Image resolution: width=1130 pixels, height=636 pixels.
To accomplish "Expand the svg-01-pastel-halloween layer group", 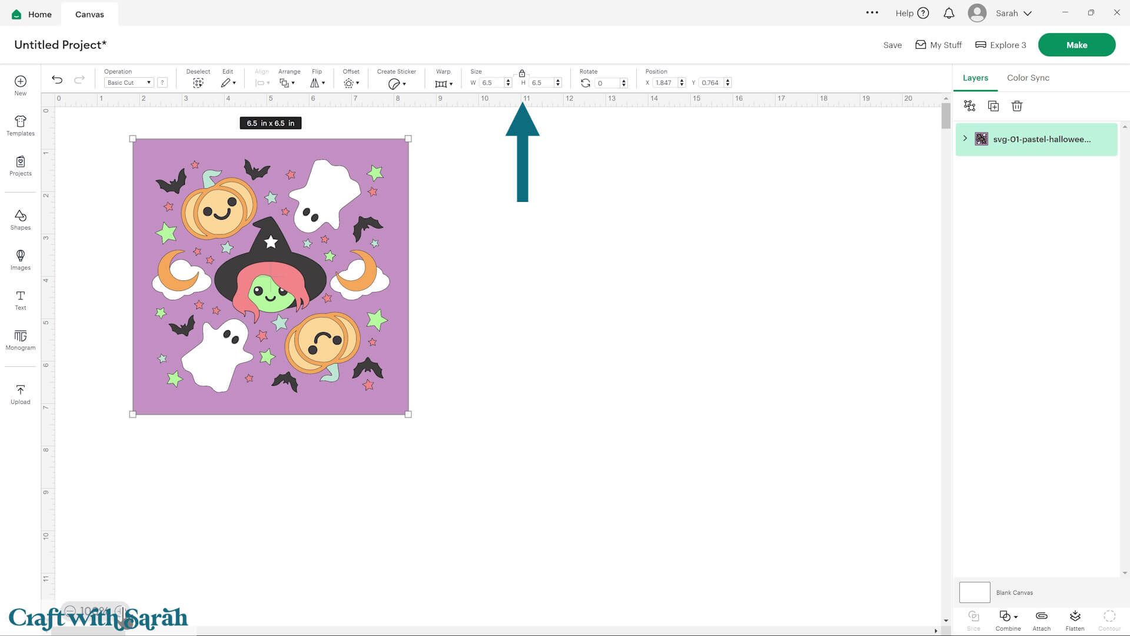I will tap(965, 138).
